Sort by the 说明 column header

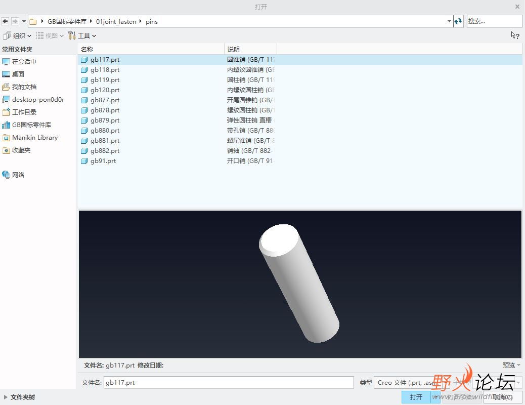[251, 49]
